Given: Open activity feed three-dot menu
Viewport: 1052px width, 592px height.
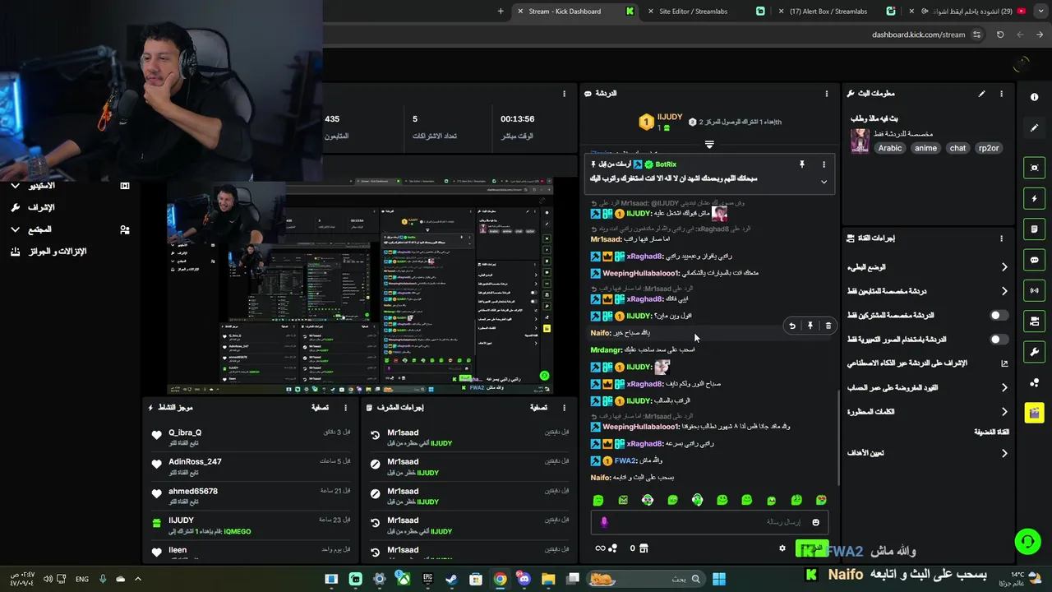Looking at the screenshot, I should 345,407.
